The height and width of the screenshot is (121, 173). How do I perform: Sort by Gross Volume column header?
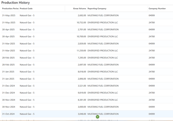pos(79,8)
